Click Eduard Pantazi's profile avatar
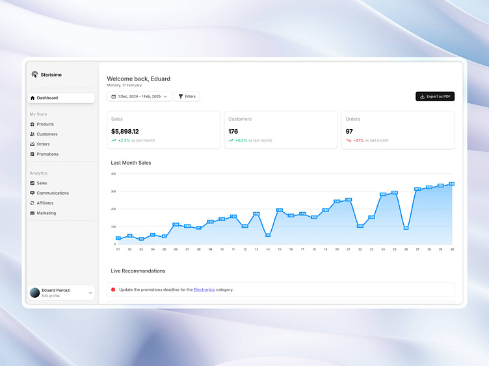The width and height of the screenshot is (489, 366). (x=34, y=293)
